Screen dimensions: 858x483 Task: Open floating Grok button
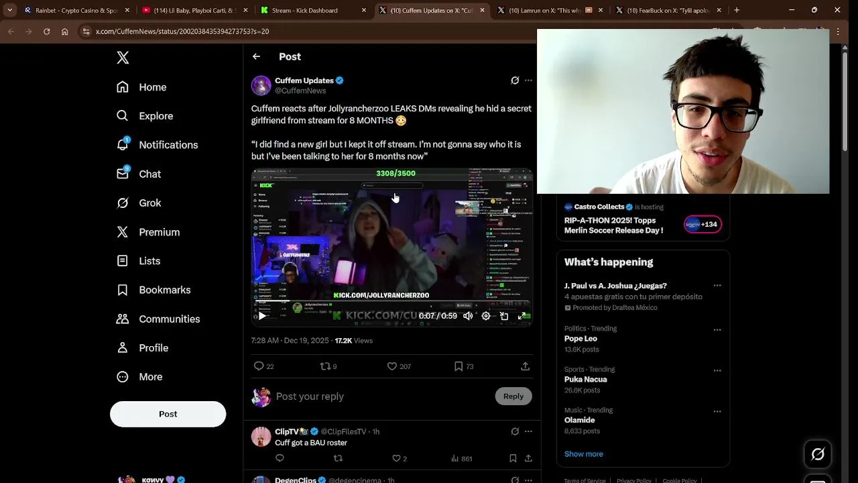click(818, 454)
